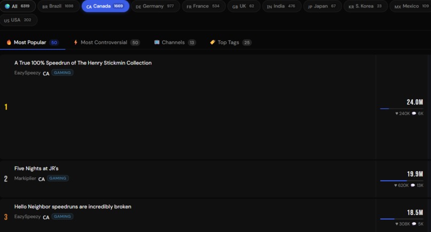Filter videos by Japan
The width and height of the screenshot is (431, 232).
pos(322,6)
